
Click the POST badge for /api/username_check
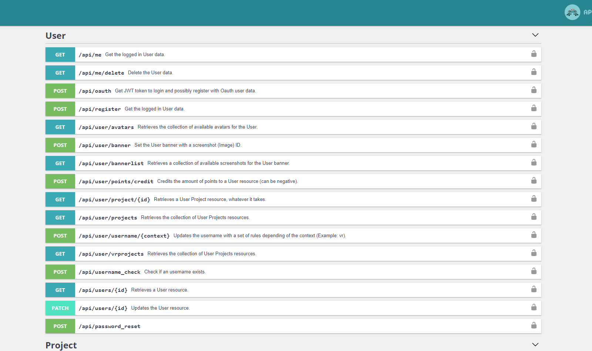coord(60,272)
